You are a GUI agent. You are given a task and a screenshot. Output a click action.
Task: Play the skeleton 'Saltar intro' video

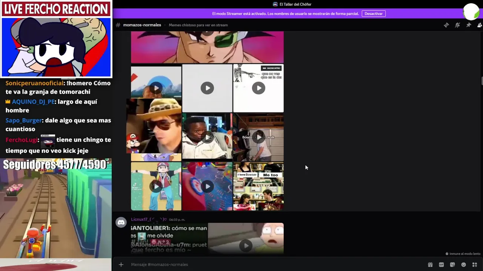[258, 88]
